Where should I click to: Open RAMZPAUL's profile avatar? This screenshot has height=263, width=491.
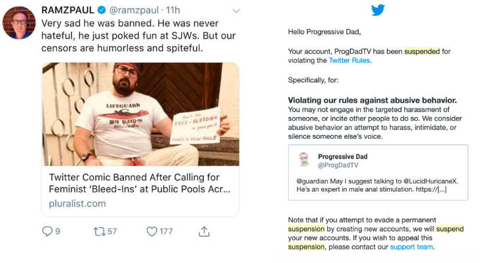pos(19,23)
